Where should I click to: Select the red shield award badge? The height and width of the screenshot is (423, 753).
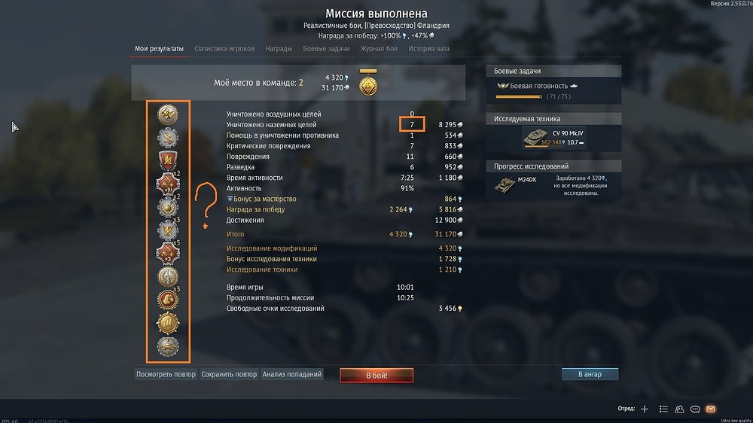pos(168,160)
